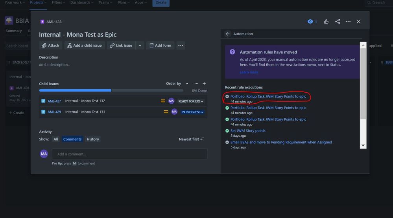
Task: Open the issue actions three-dot menu
Action: pos(348,22)
